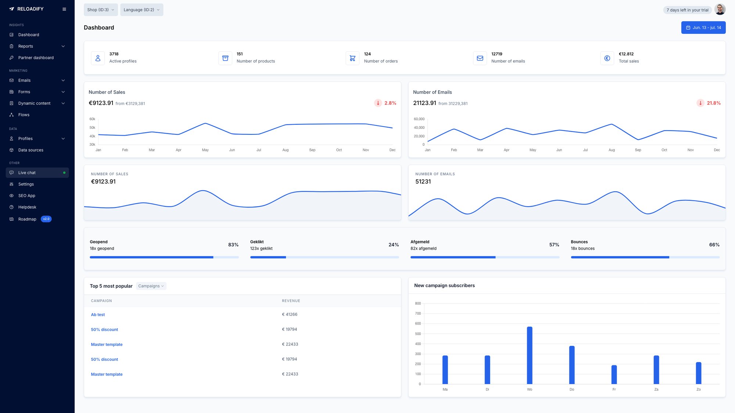Open the Partner dashboard
This screenshot has width=735, height=413.
click(x=36, y=58)
